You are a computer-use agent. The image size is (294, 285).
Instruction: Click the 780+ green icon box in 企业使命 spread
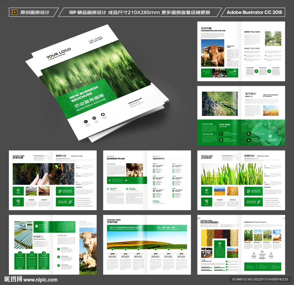pos(207,202)
